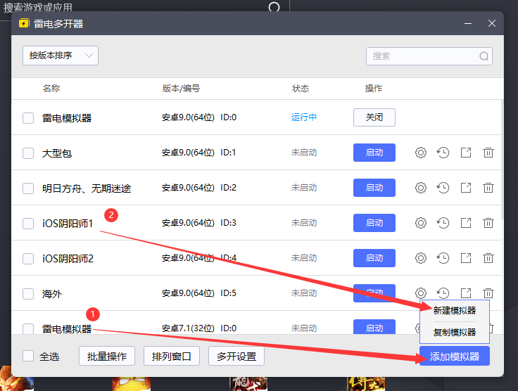518x391 pixels.
Task: Start the 大型包 emulator with 启动
Action: click(374, 153)
